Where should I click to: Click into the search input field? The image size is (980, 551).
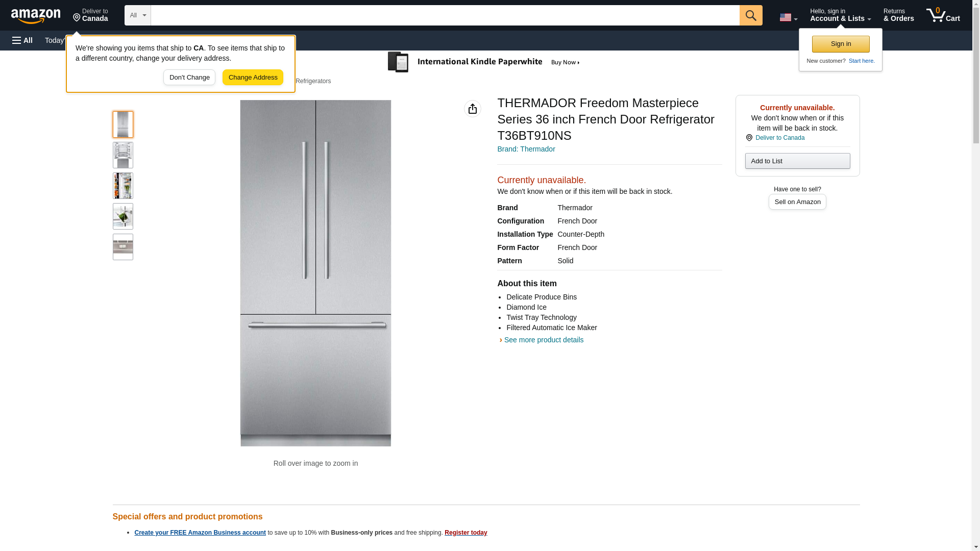coord(444,15)
